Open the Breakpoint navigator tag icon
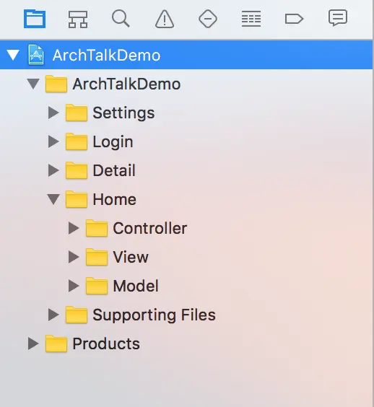374x407 pixels. 294,19
